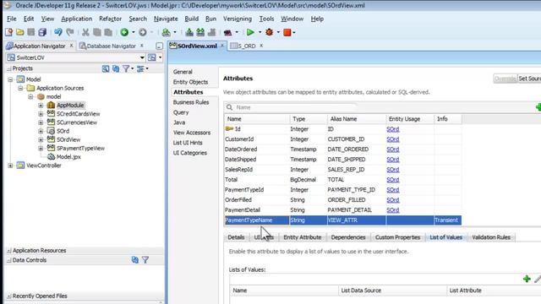541x304 pixels.
Task: Expand the SPaymentTypeView node
Action: click(41, 149)
